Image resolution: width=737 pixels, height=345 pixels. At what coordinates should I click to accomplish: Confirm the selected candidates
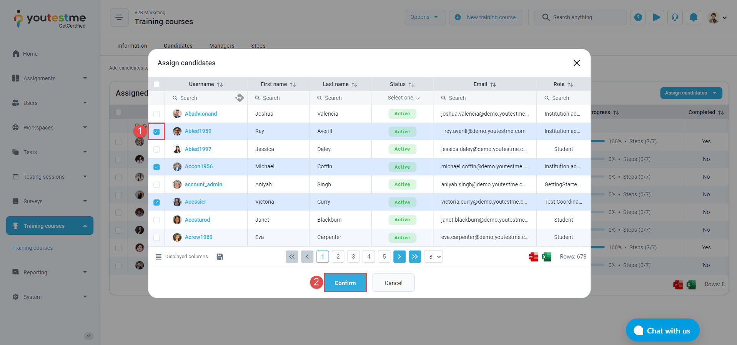click(x=345, y=283)
